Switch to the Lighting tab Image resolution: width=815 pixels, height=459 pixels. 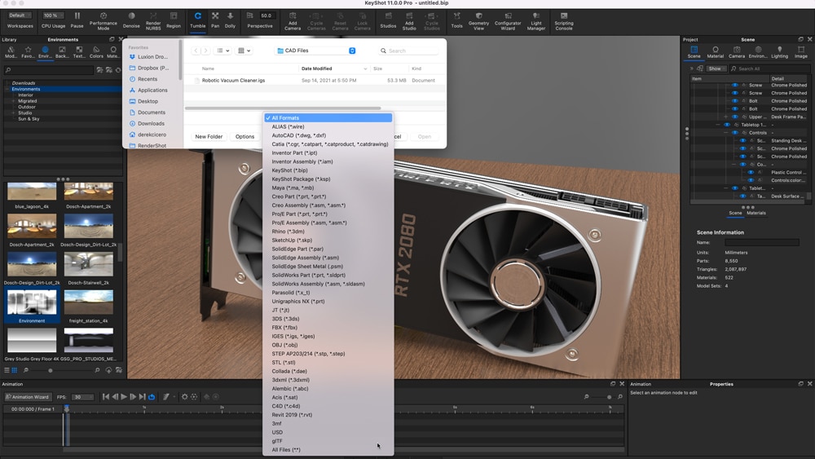(x=779, y=52)
